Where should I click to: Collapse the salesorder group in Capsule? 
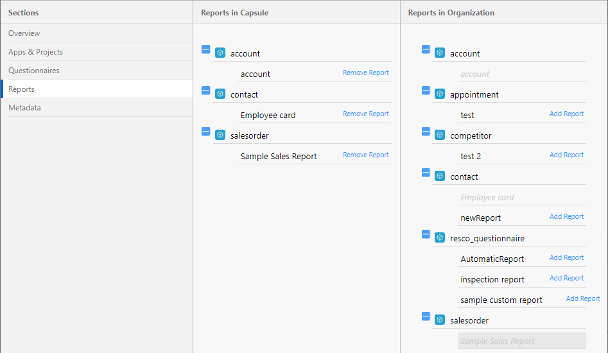(x=205, y=132)
